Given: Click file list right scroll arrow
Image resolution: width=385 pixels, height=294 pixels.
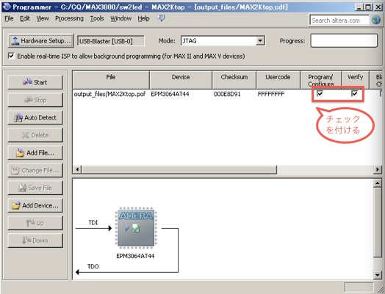Looking at the screenshot, I should pyautogui.click(x=378, y=169).
